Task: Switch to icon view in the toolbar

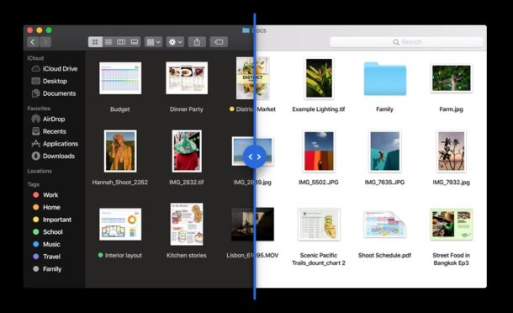Action: pos(95,42)
